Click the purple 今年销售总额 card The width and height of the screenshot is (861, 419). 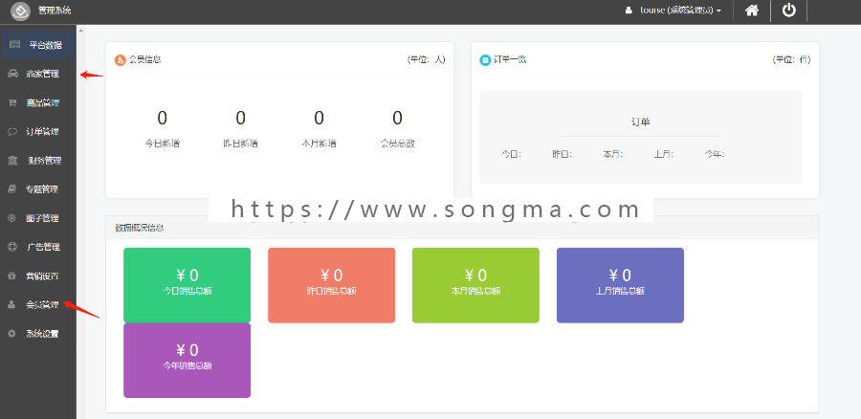click(x=188, y=361)
